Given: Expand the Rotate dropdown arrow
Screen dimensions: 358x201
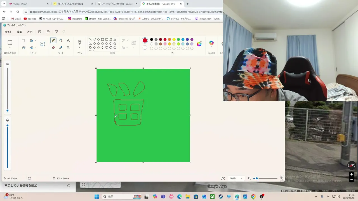Looking at the screenshot, I should pyautogui.click(x=35, y=40).
